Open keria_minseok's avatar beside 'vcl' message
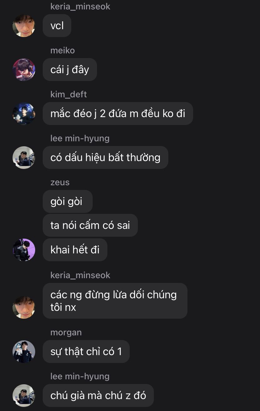This screenshot has width=260, height=411. (x=24, y=26)
